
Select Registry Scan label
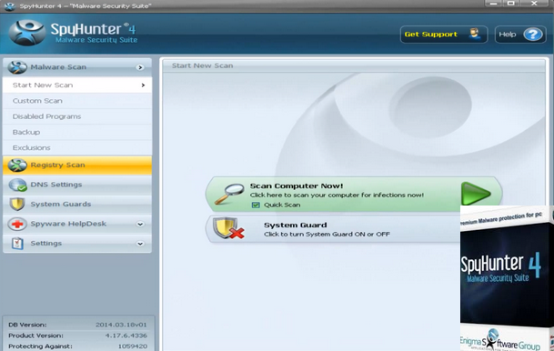tap(57, 165)
